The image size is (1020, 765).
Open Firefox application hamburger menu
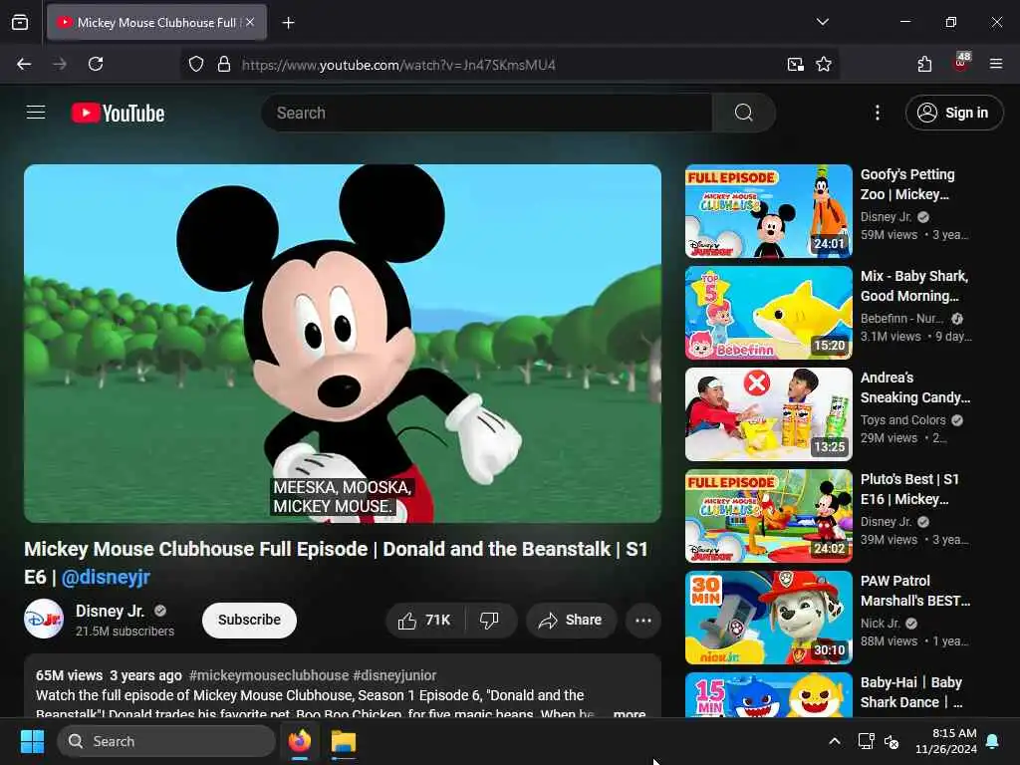(x=996, y=64)
